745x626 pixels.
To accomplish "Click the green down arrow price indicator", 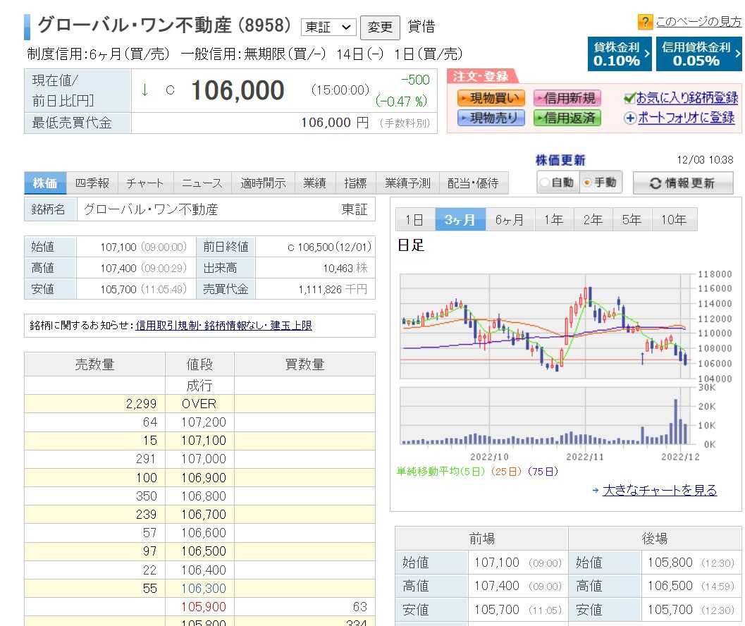I will (144, 90).
